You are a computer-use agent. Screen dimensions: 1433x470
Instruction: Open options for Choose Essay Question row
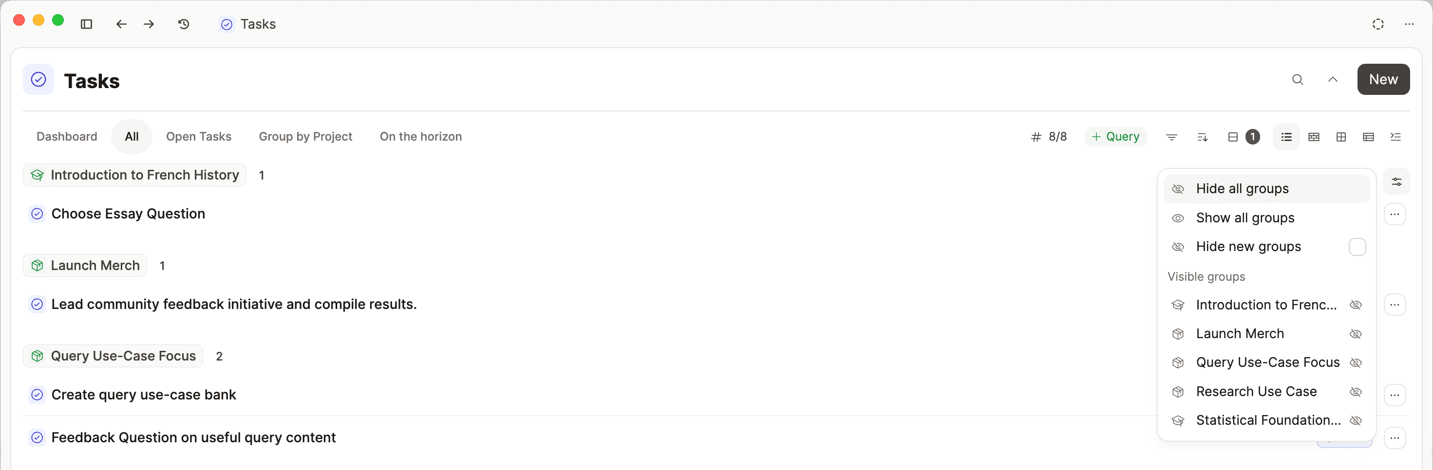1394,215
